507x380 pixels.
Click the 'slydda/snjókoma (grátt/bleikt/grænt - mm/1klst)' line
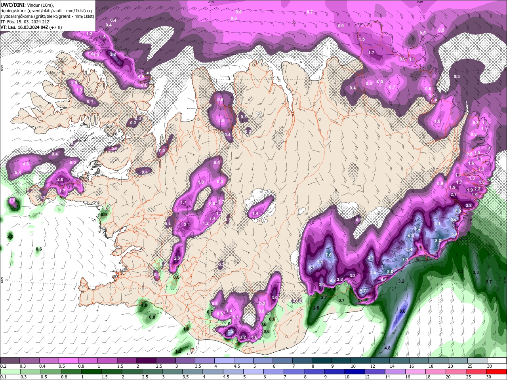(x=48, y=16)
